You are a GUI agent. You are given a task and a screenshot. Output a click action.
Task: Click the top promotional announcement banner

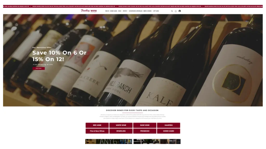133,6
